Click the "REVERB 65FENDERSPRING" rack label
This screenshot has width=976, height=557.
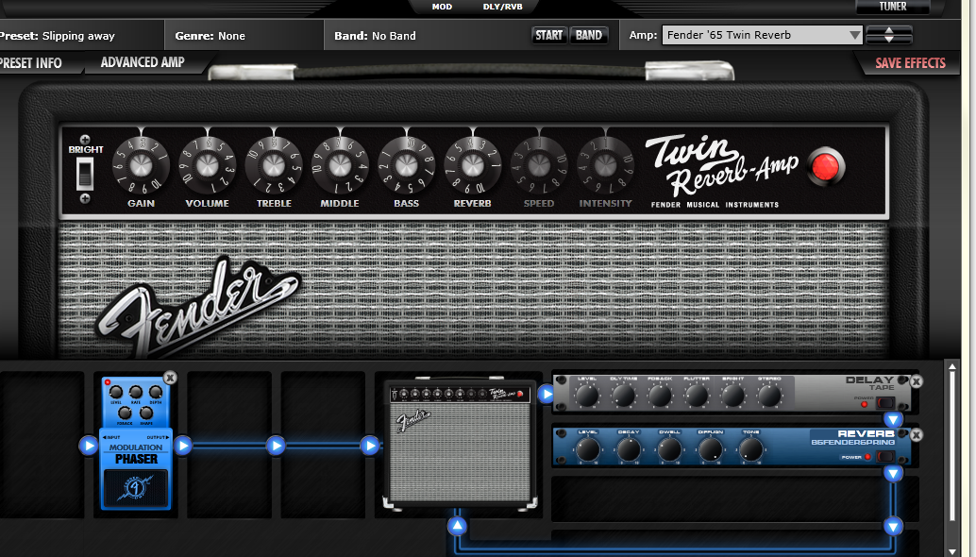(852, 437)
